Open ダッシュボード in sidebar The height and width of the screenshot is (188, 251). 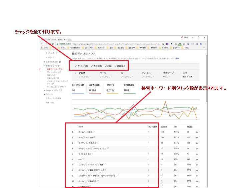tap(52, 53)
